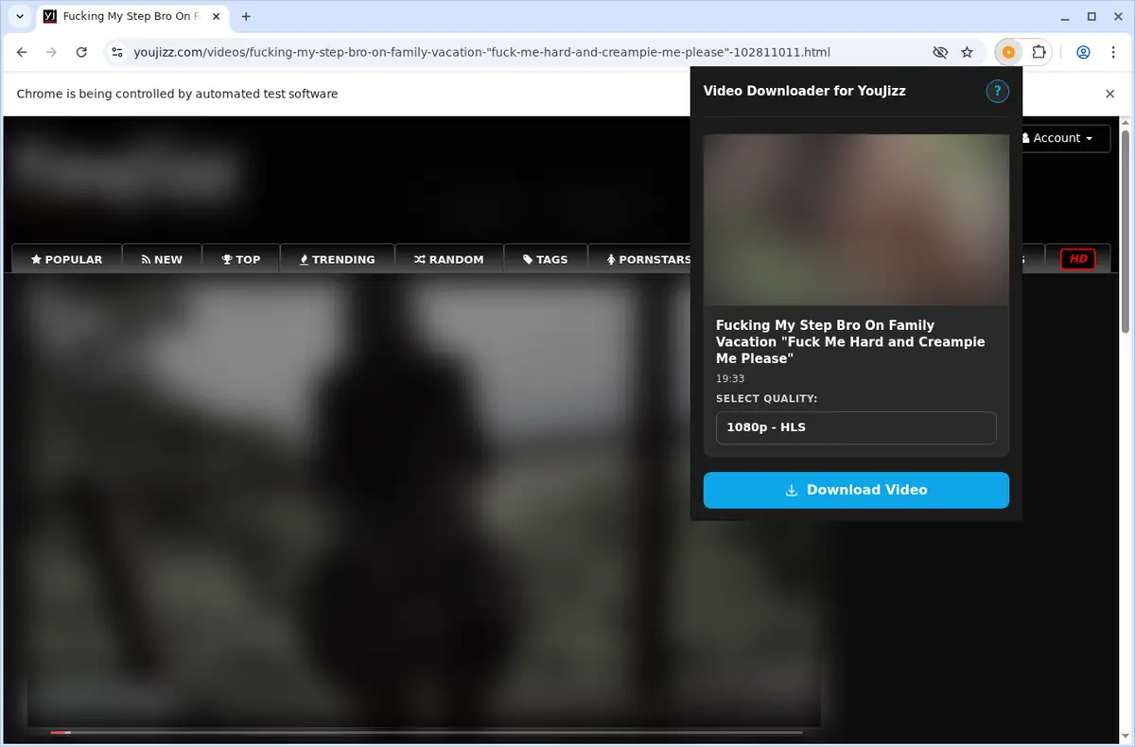
Task: Go back to the previous page
Action: (x=23, y=53)
